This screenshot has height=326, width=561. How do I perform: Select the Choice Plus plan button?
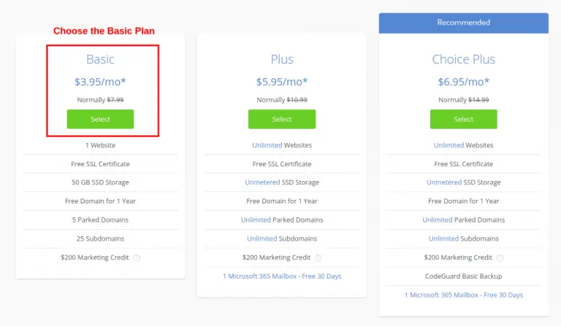[464, 119]
